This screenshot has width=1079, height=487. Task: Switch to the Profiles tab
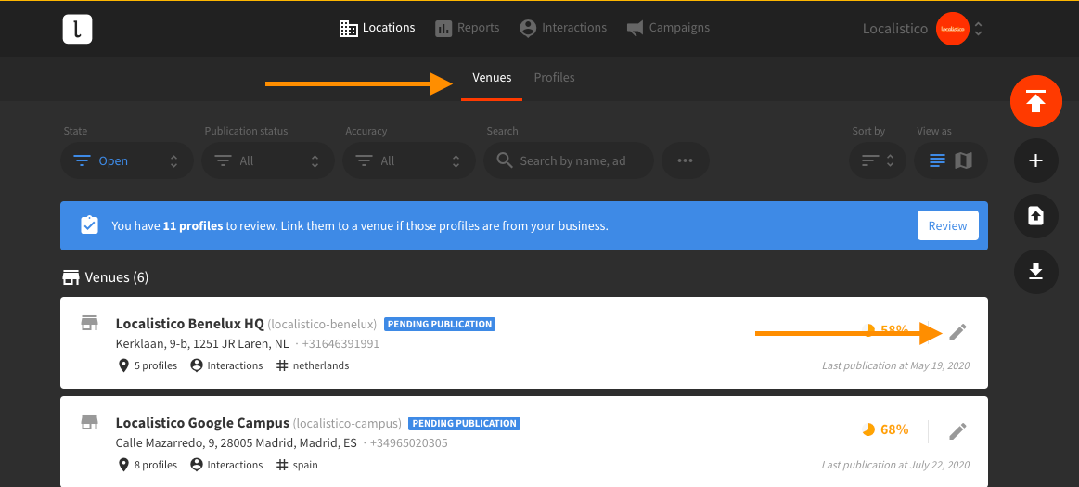click(x=554, y=78)
